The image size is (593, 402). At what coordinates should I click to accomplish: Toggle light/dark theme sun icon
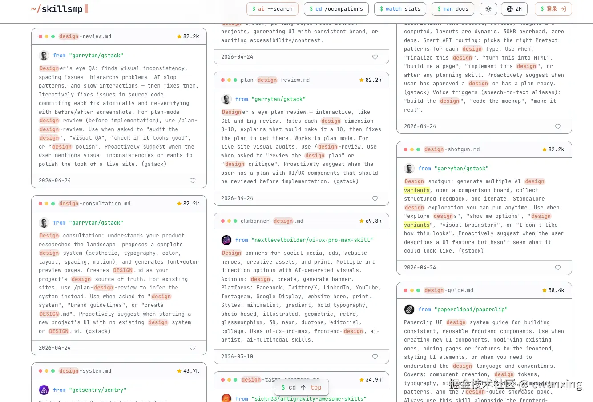(488, 9)
